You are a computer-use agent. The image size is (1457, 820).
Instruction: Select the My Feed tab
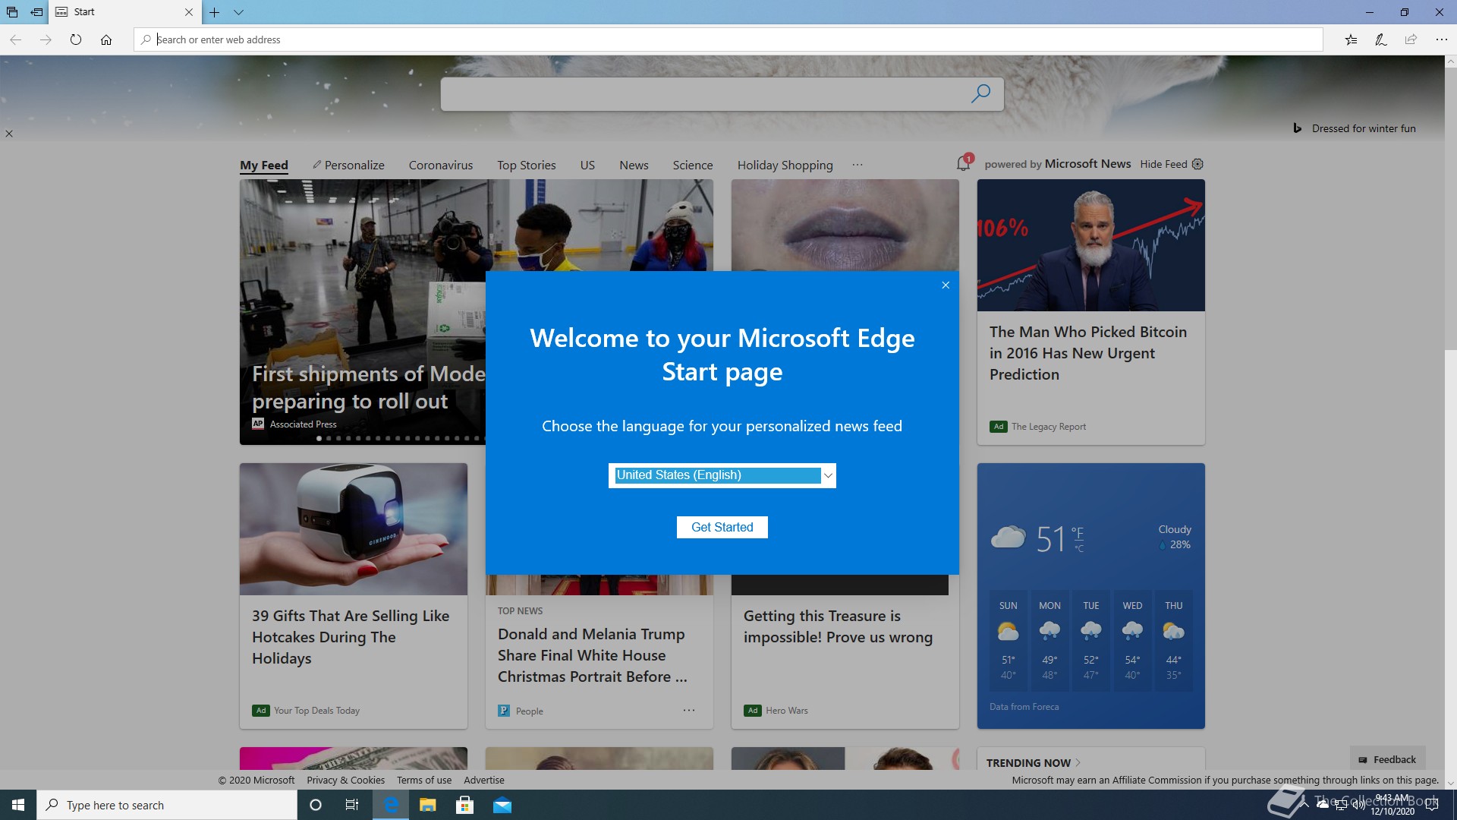click(264, 165)
